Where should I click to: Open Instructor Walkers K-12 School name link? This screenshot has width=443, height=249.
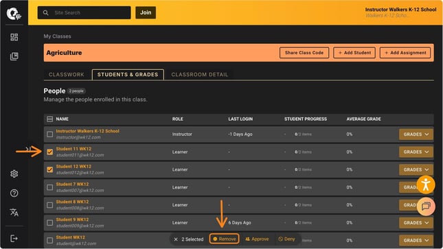(88, 131)
